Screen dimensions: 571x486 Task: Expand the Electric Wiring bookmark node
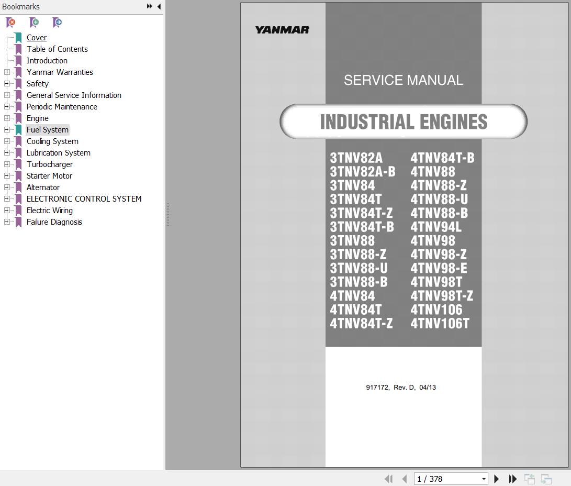(x=7, y=211)
